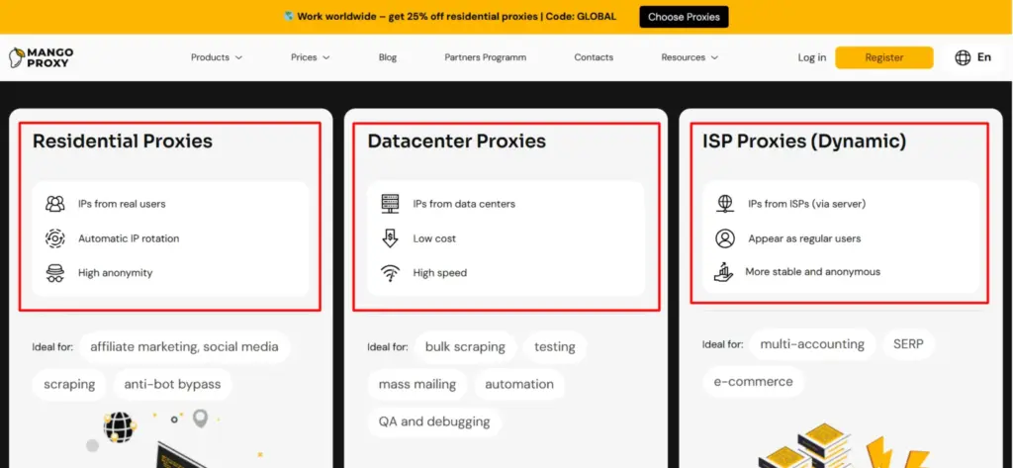Open the Partners Programm page
Screen dimensions: 1013x468
[485, 57]
